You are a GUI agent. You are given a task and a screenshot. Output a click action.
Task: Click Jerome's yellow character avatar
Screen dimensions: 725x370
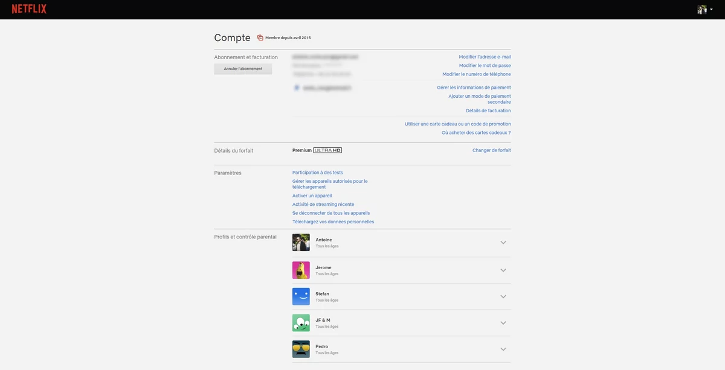point(301,270)
